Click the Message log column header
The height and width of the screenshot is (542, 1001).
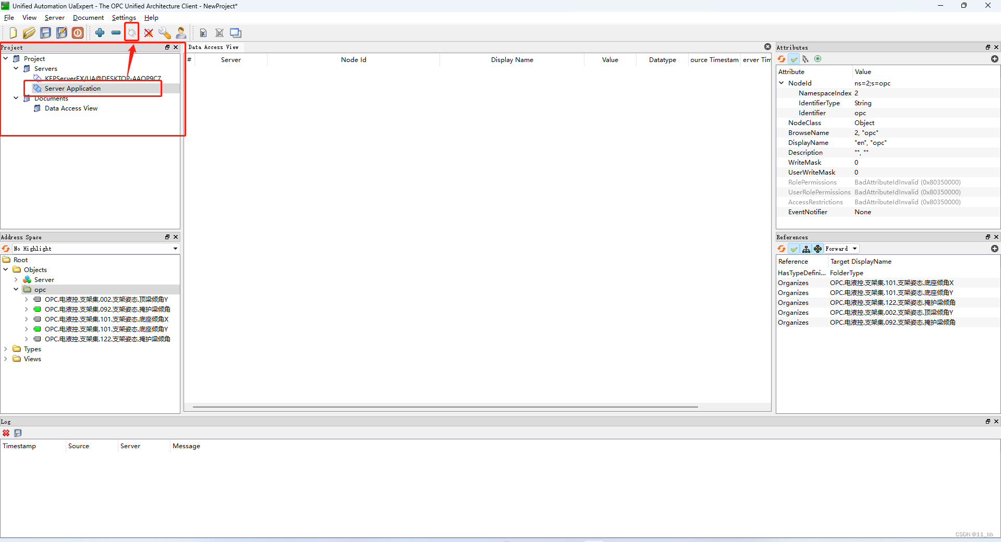click(x=187, y=446)
